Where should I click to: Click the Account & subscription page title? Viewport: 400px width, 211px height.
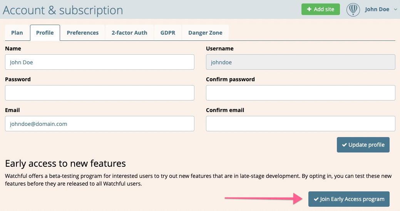coord(63,10)
